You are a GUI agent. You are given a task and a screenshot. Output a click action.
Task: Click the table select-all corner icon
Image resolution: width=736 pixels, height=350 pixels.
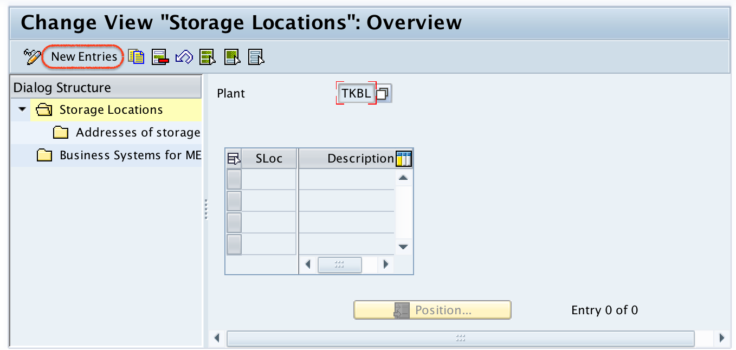click(x=234, y=159)
